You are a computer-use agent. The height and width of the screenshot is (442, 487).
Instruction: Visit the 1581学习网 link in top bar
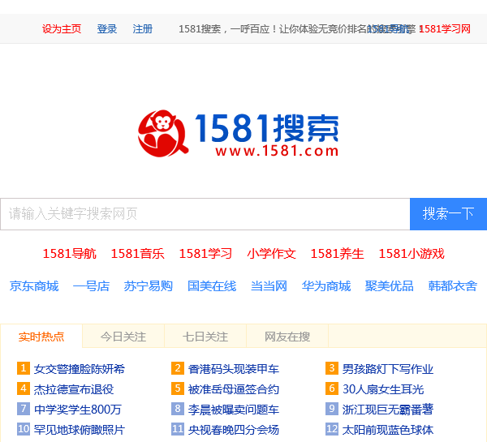(445, 29)
